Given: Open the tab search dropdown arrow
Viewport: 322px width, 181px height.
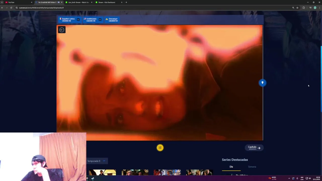Looking at the screenshot, I should point(2,2).
